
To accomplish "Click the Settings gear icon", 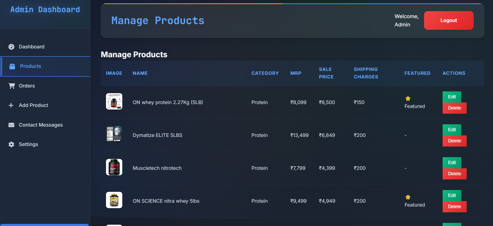I will (11, 144).
